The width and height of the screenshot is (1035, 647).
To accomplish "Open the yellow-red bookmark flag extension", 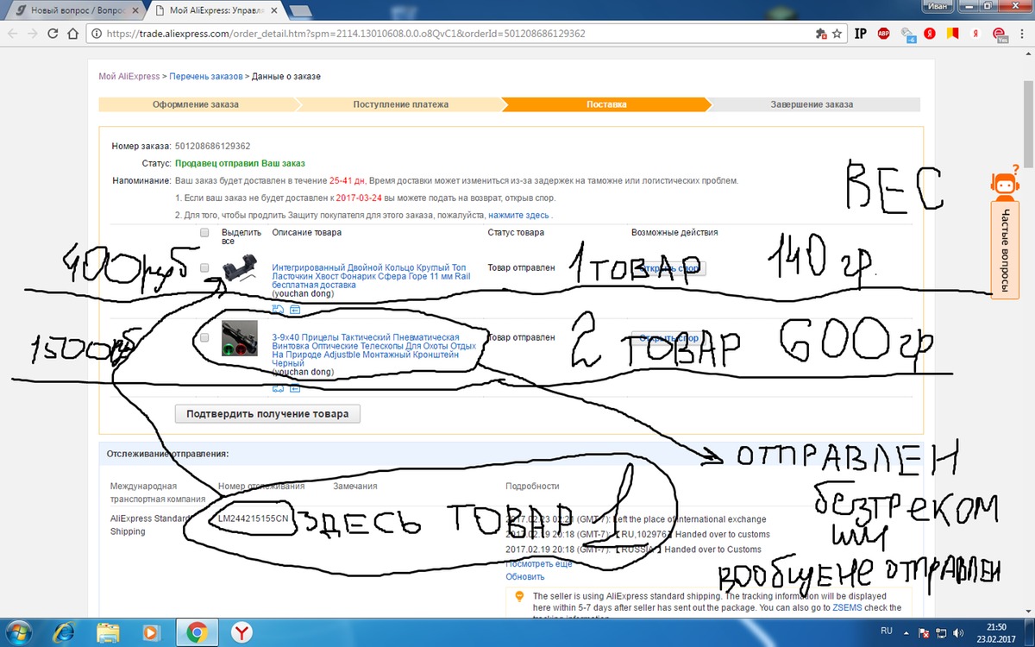I will pos(952,34).
